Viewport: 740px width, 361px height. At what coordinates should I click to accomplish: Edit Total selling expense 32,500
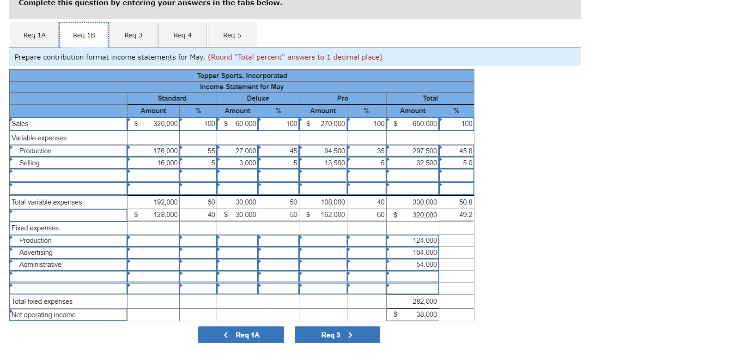pyautogui.click(x=412, y=163)
